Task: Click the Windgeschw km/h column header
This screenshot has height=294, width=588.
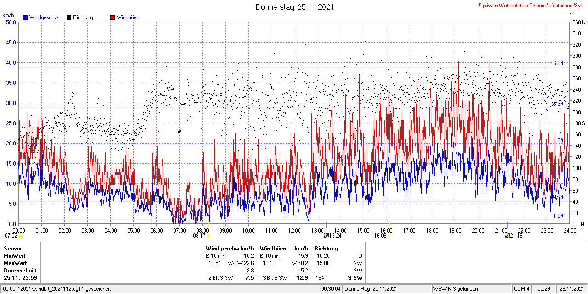Action: [x=230, y=249]
